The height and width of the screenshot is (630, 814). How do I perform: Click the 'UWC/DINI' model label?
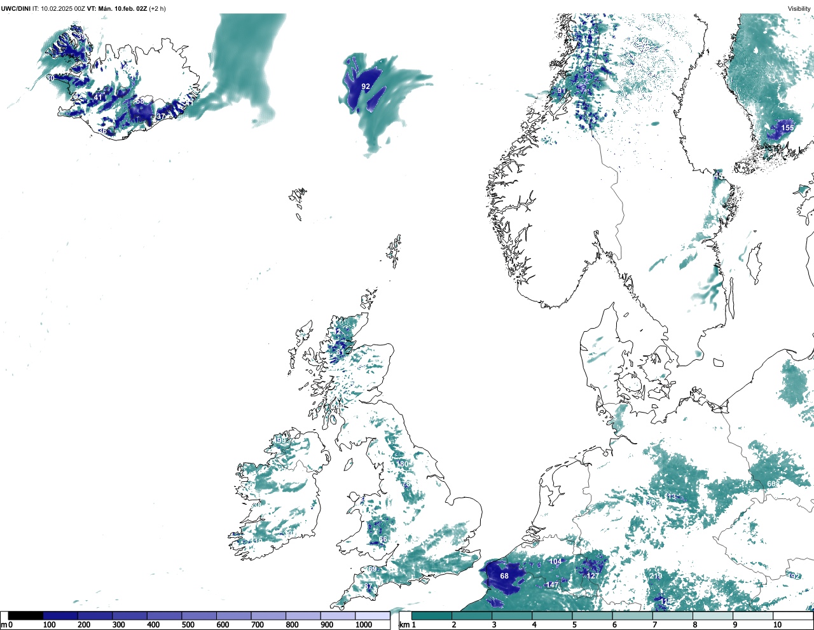15,9
